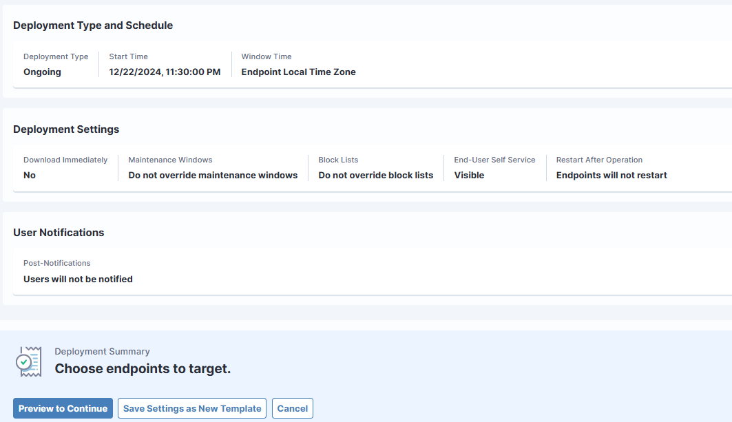Click Save Settings as New Template

click(x=192, y=408)
